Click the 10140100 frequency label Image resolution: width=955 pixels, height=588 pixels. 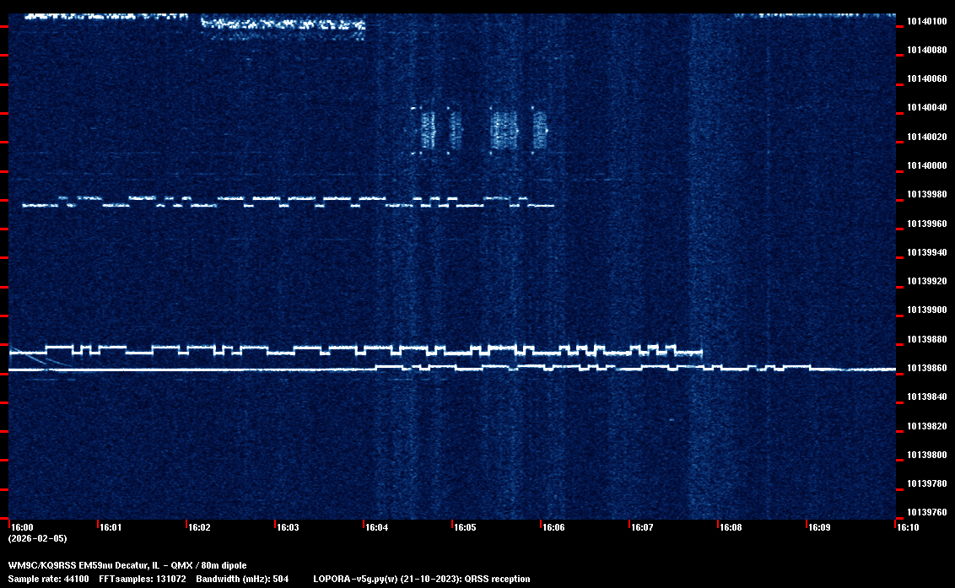(x=925, y=21)
